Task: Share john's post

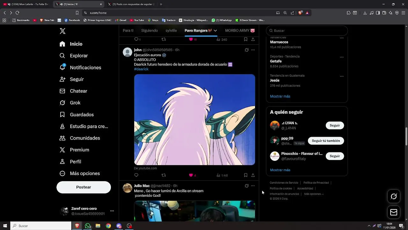Action: 253,175
